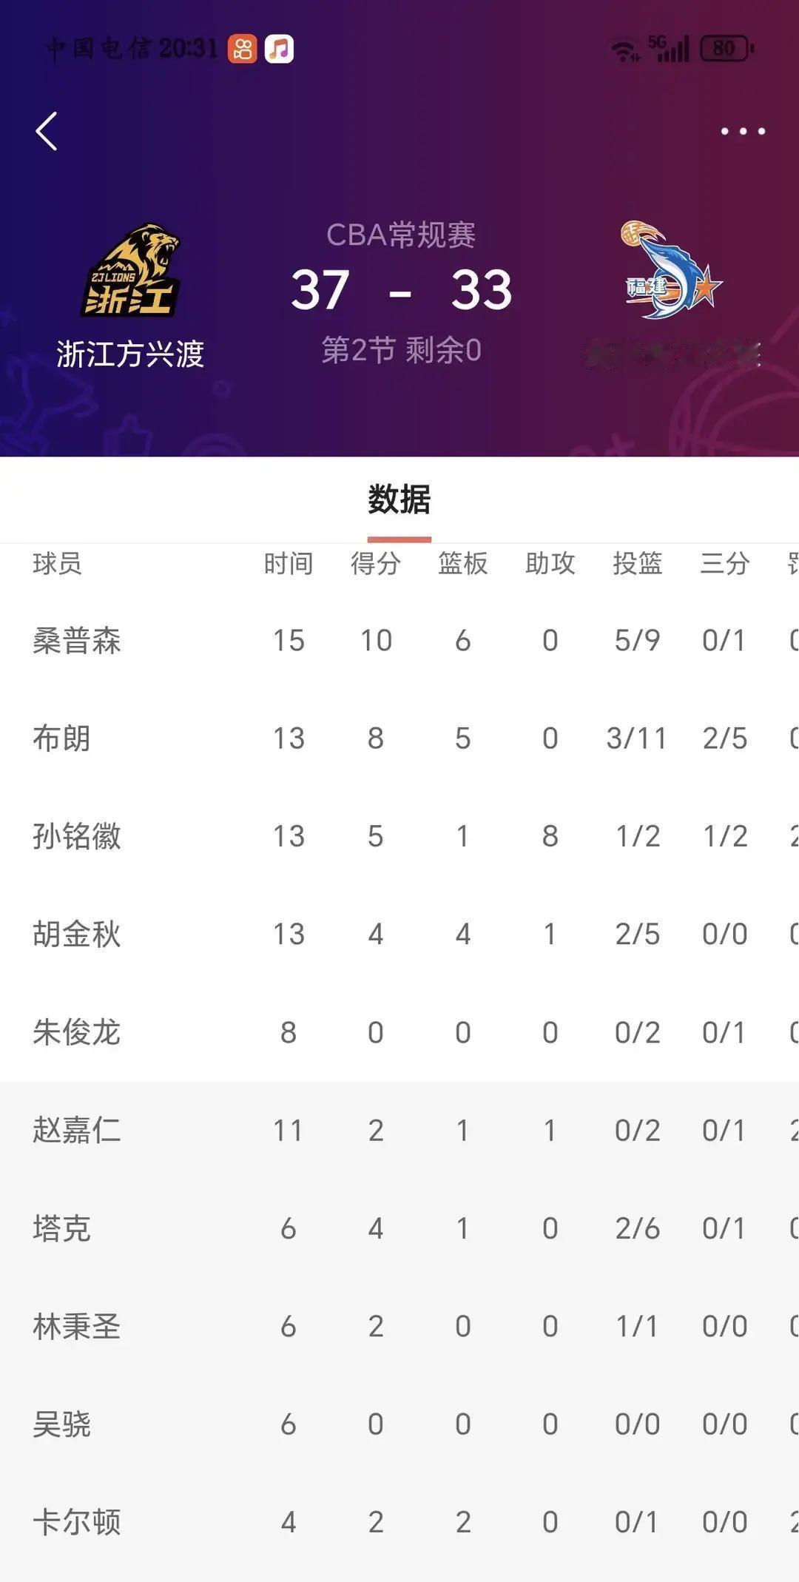The width and height of the screenshot is (799, 1582).
Task: Tap the 助攻 column header
Action: pos(550,564)
